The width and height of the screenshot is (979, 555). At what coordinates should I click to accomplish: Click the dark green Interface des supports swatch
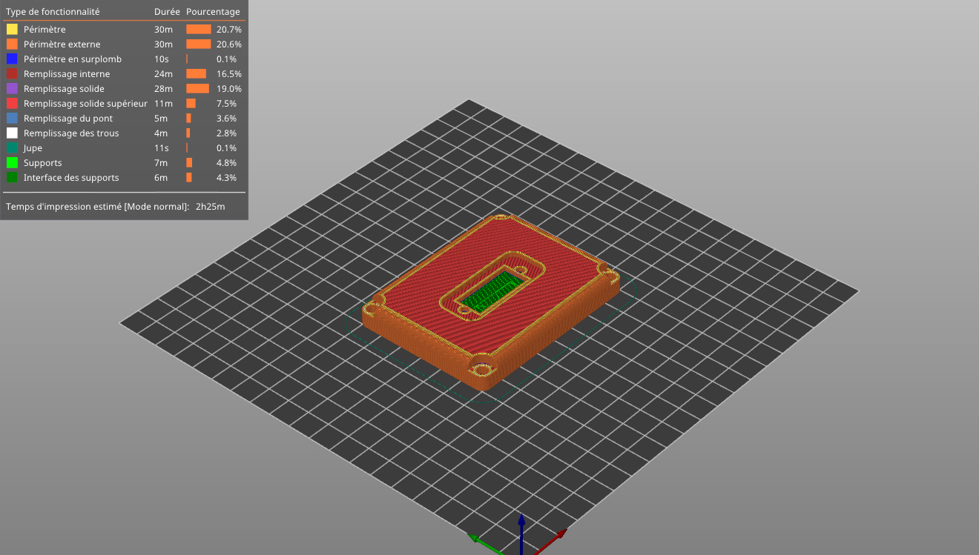12,178
